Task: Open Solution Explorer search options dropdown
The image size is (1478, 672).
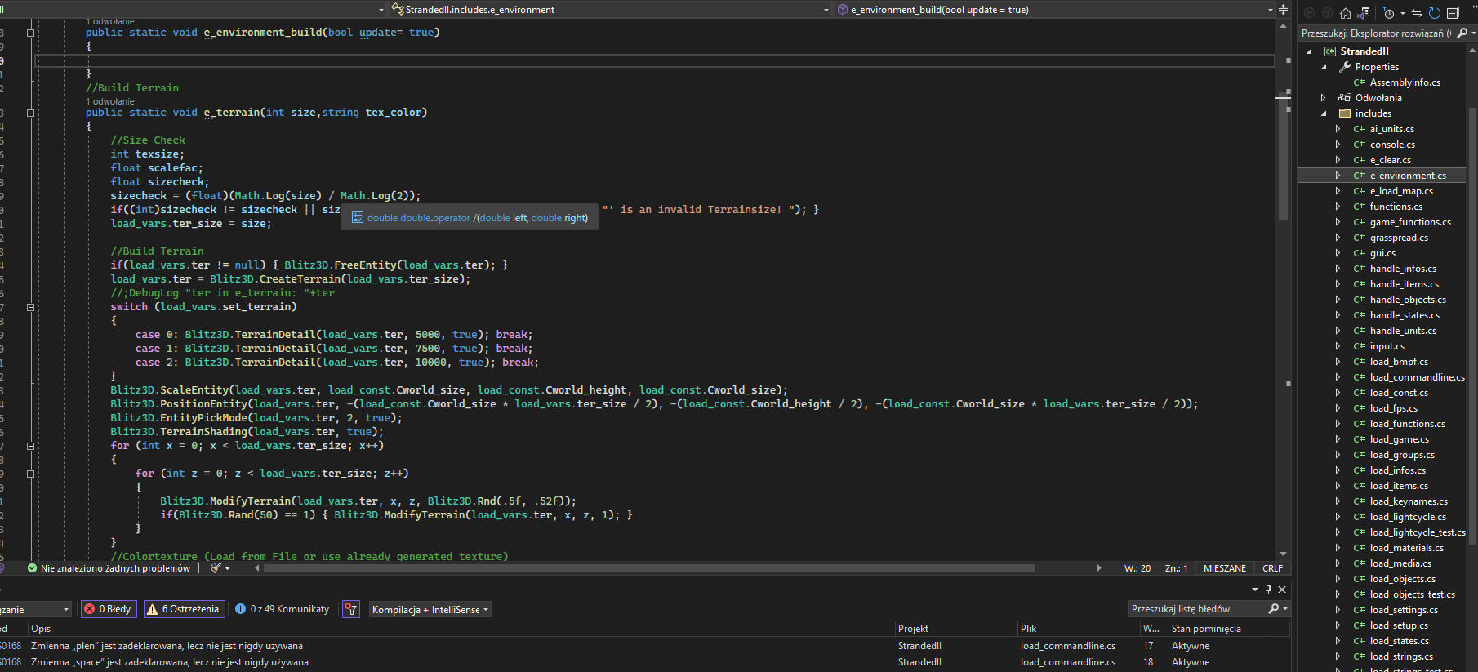Action: point(1473,33)
